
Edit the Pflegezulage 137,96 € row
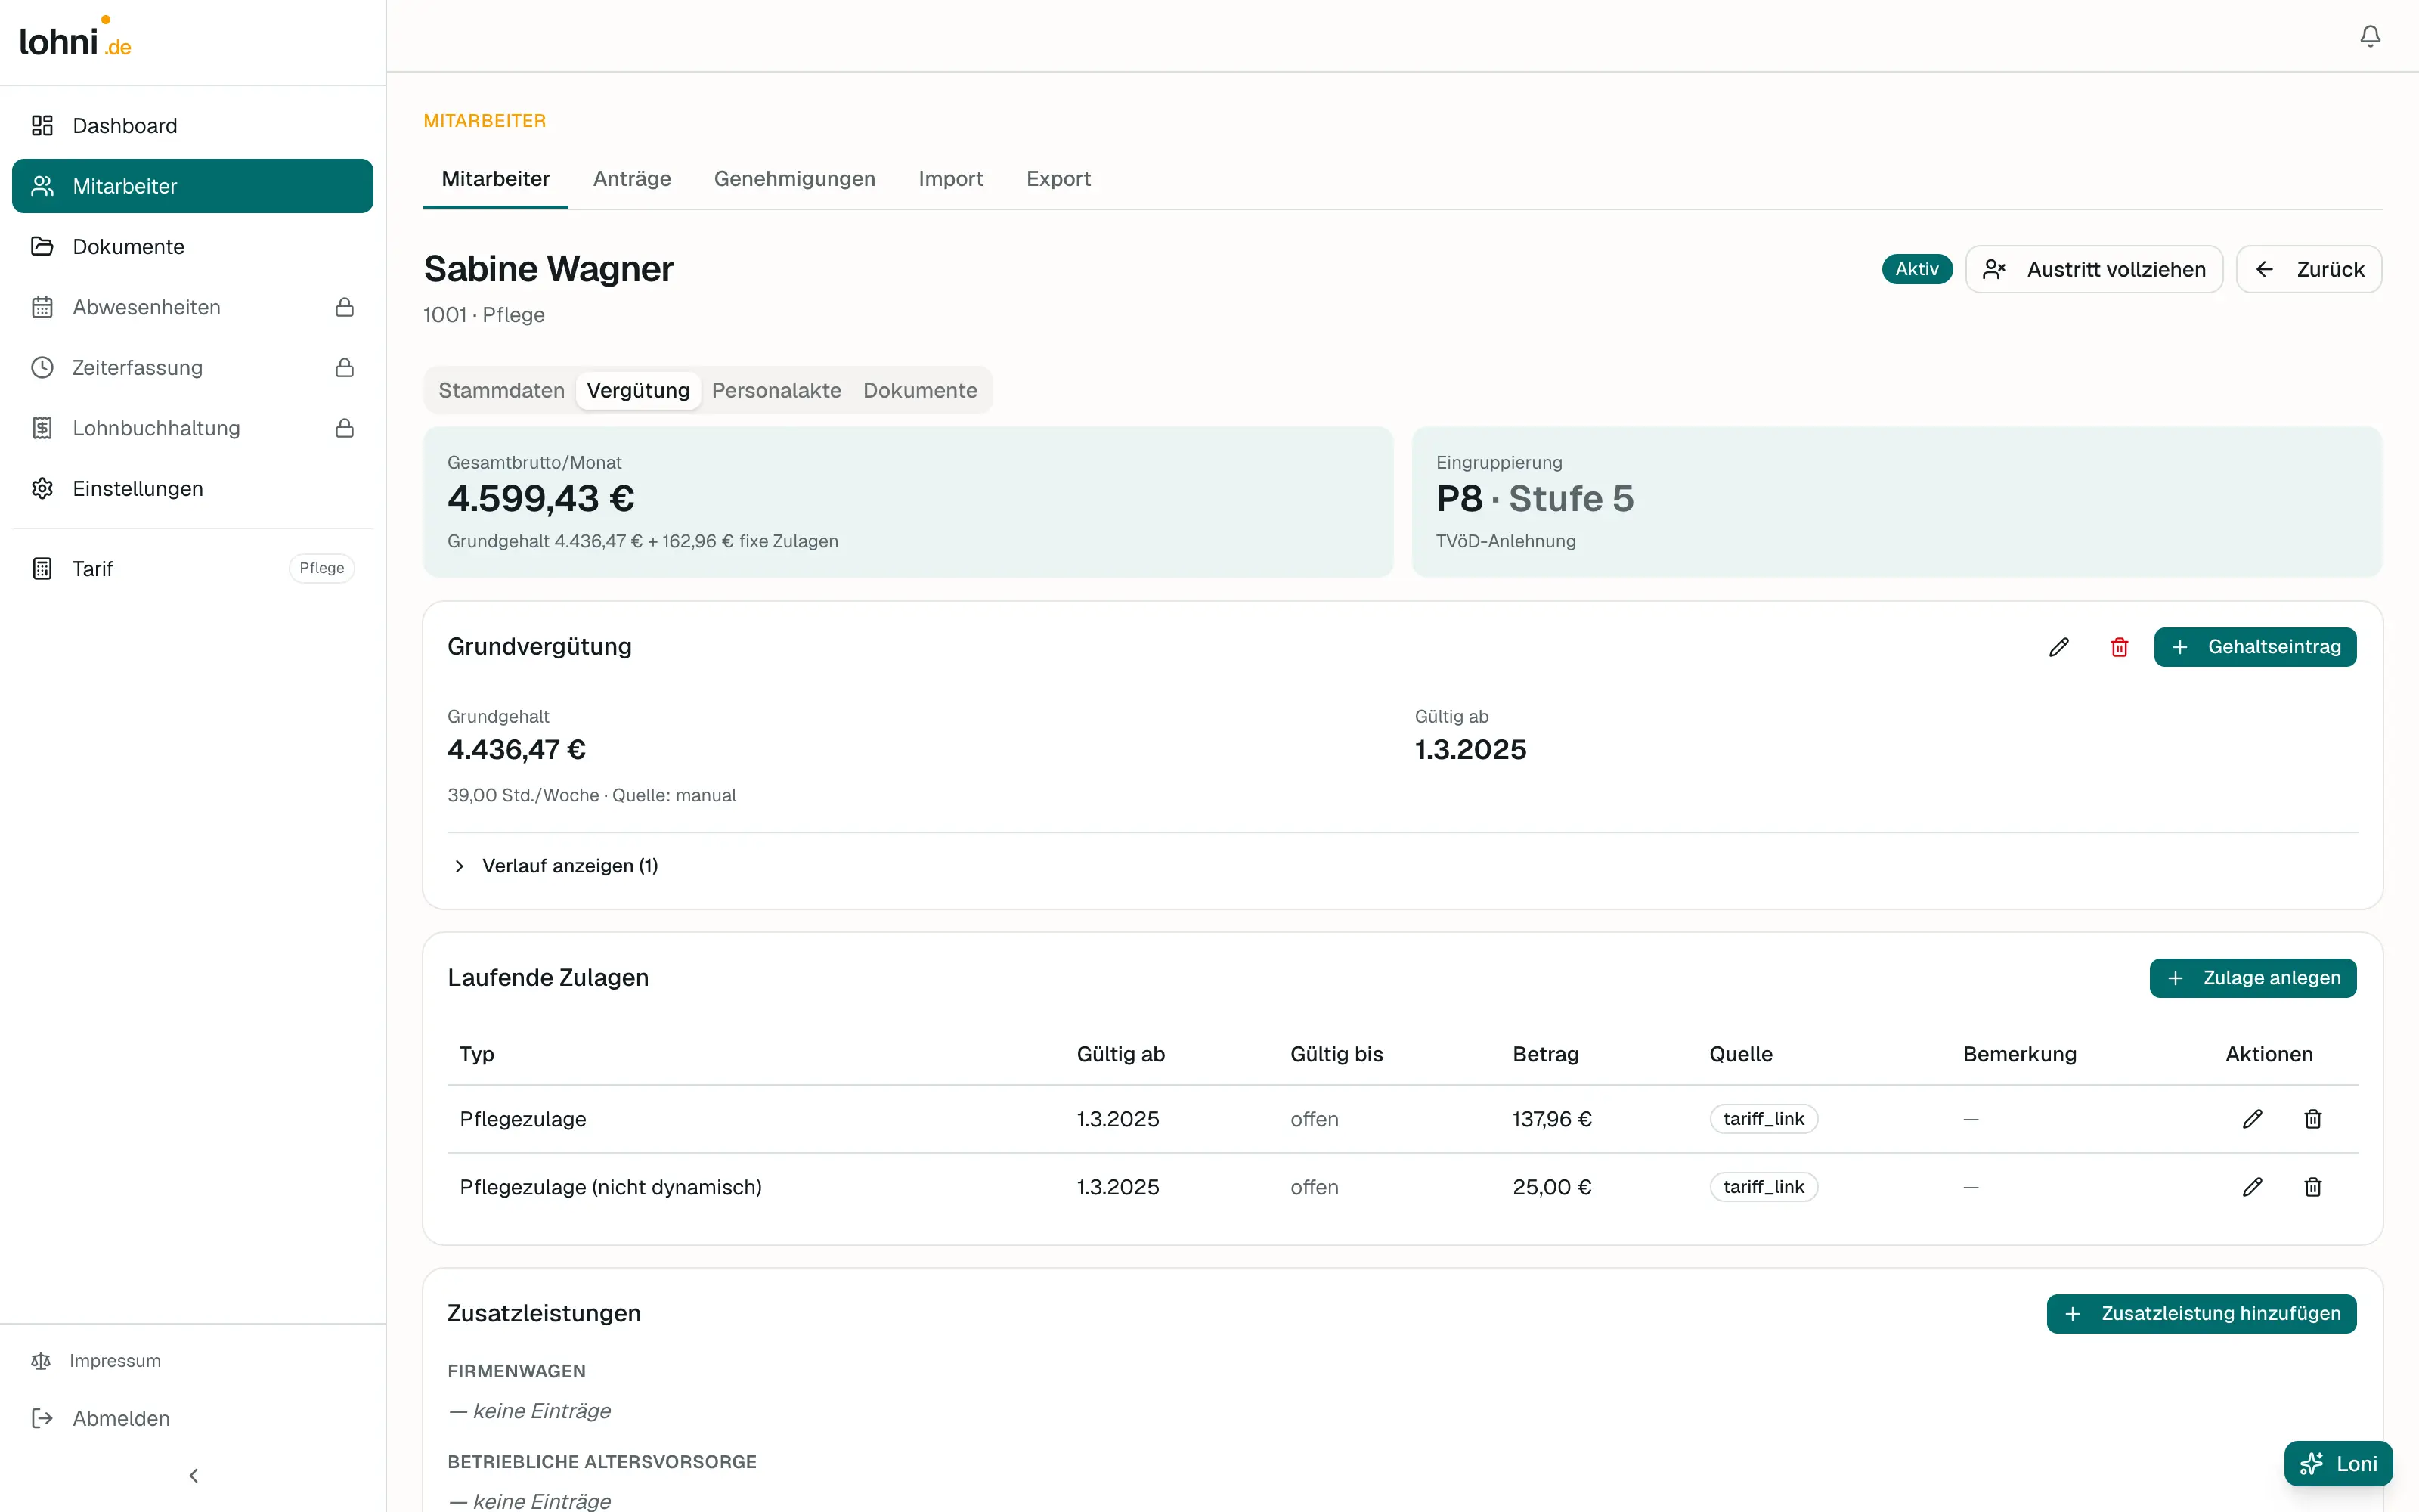(2252, 1119)
